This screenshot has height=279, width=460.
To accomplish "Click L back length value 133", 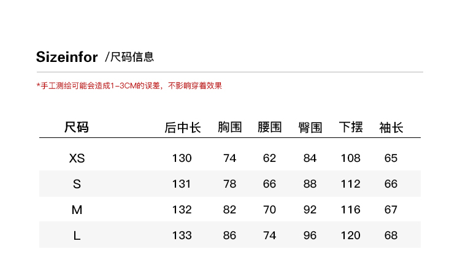I will 182,235.
